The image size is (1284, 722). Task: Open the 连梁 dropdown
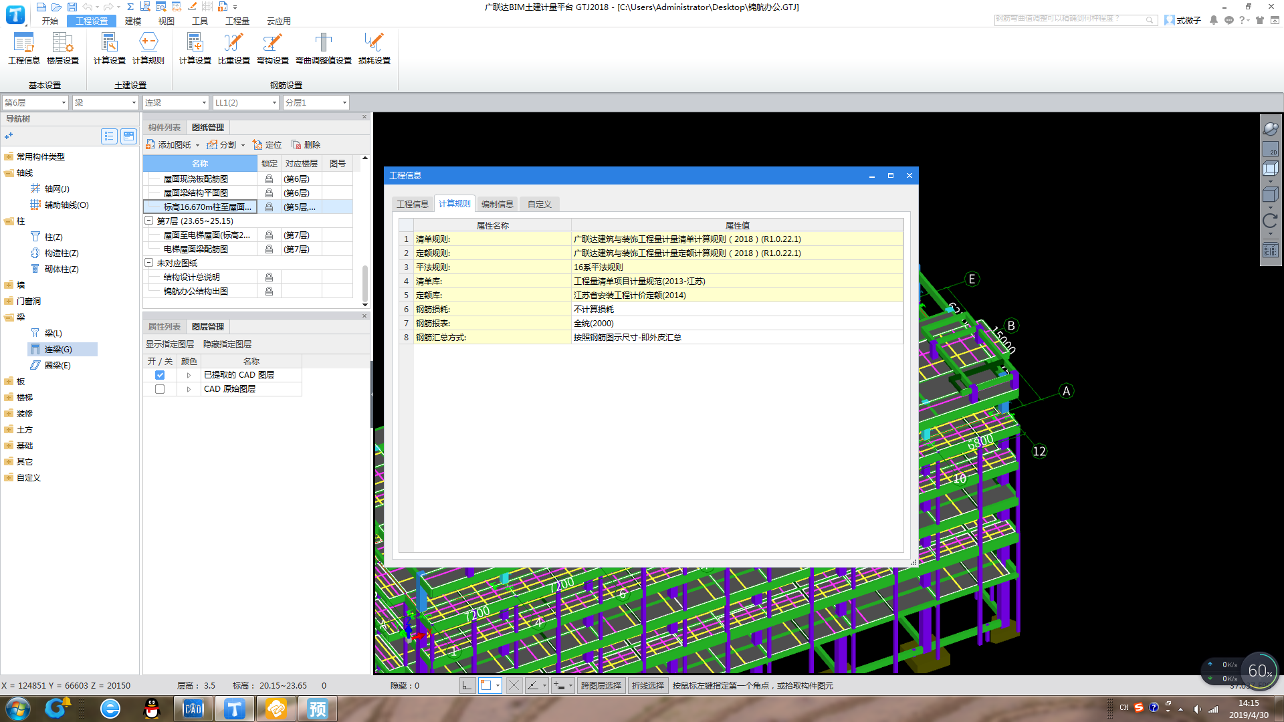coord(176,102)
